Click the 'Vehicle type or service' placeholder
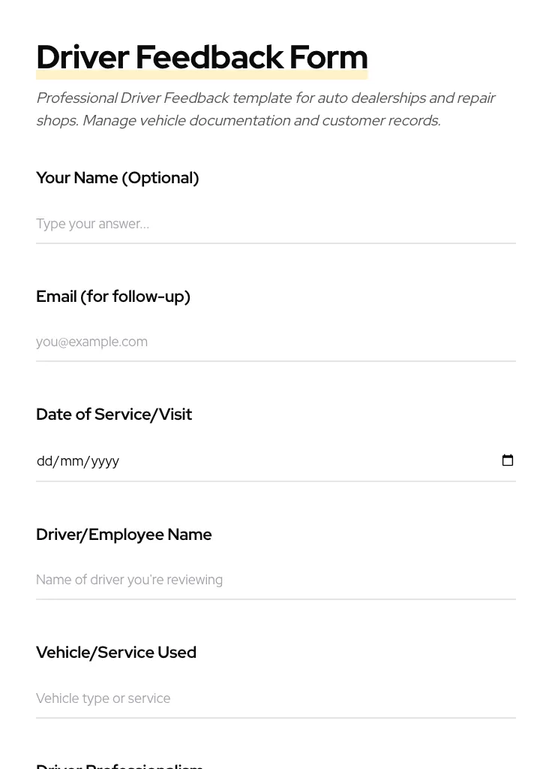 click(x=103, y=698)
